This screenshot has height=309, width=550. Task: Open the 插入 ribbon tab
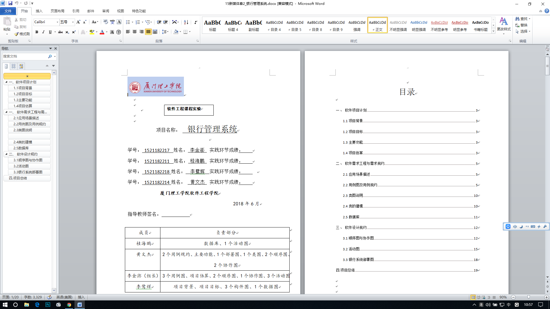(x=39, y=11)
